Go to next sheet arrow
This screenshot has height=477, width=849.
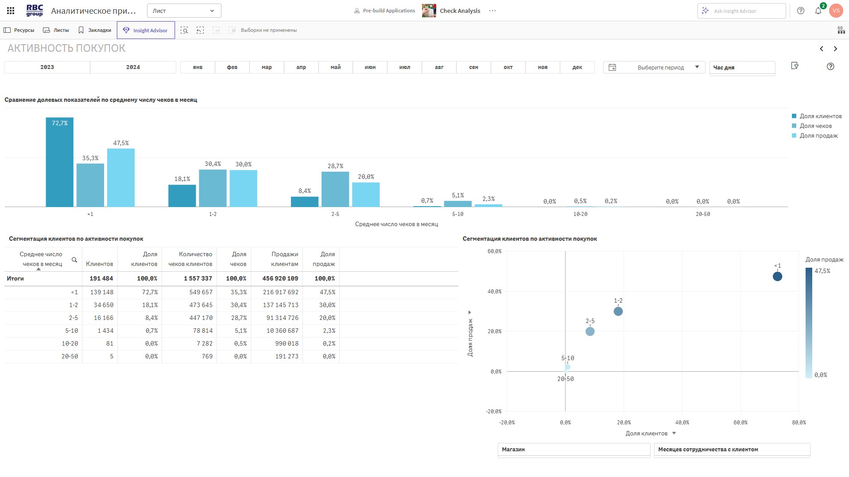click(x=835, y=49)
